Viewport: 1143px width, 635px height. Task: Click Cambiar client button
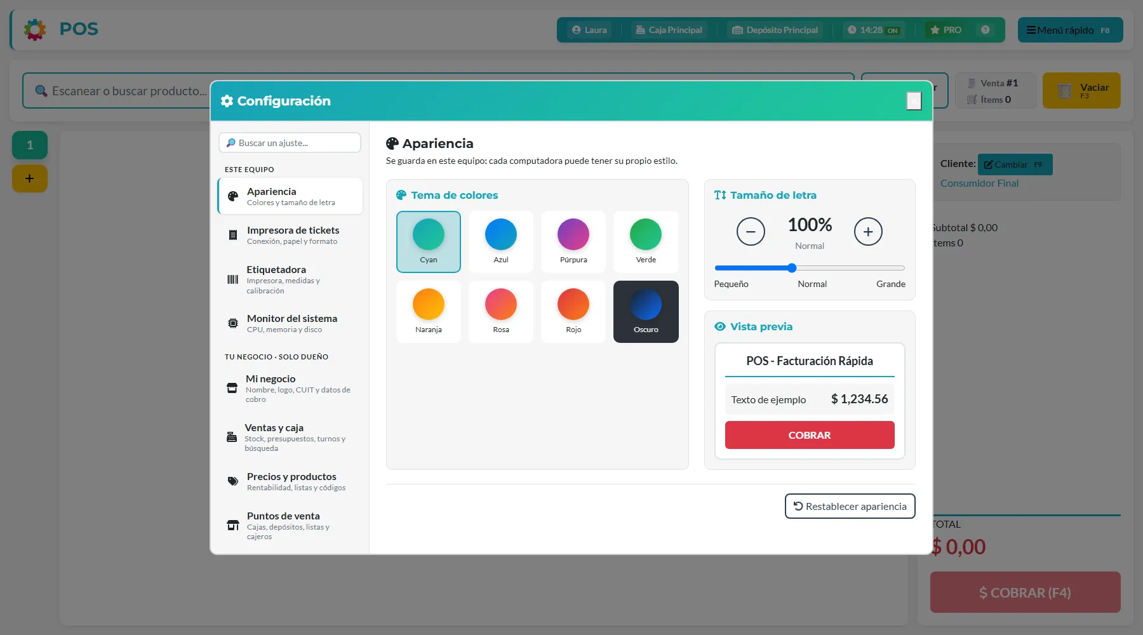[1015, 164]
